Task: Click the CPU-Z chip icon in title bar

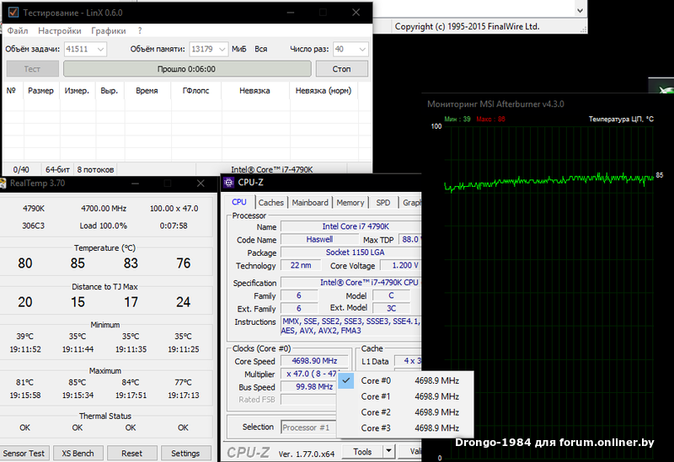Action: [229, 182]
